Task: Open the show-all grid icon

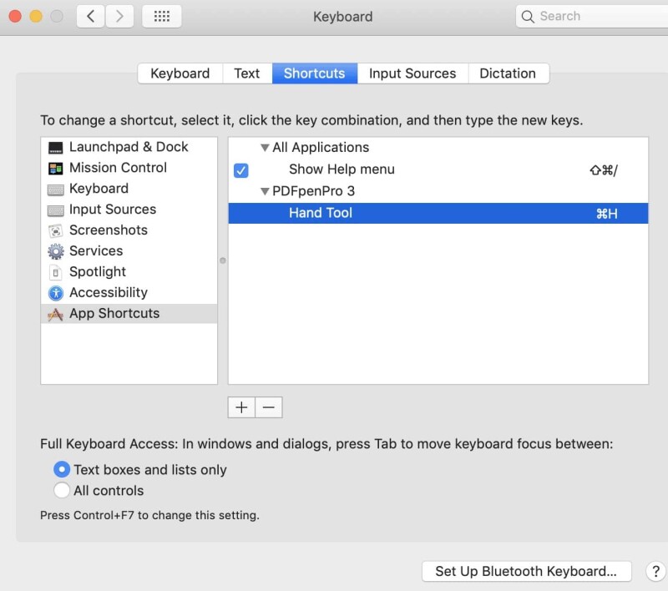Action: (162, 16)
